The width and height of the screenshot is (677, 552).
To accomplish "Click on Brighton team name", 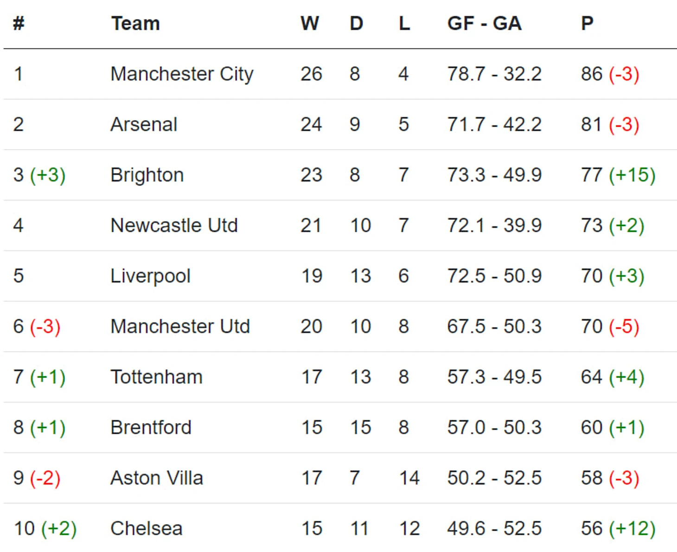I will [x=147, y=175].
